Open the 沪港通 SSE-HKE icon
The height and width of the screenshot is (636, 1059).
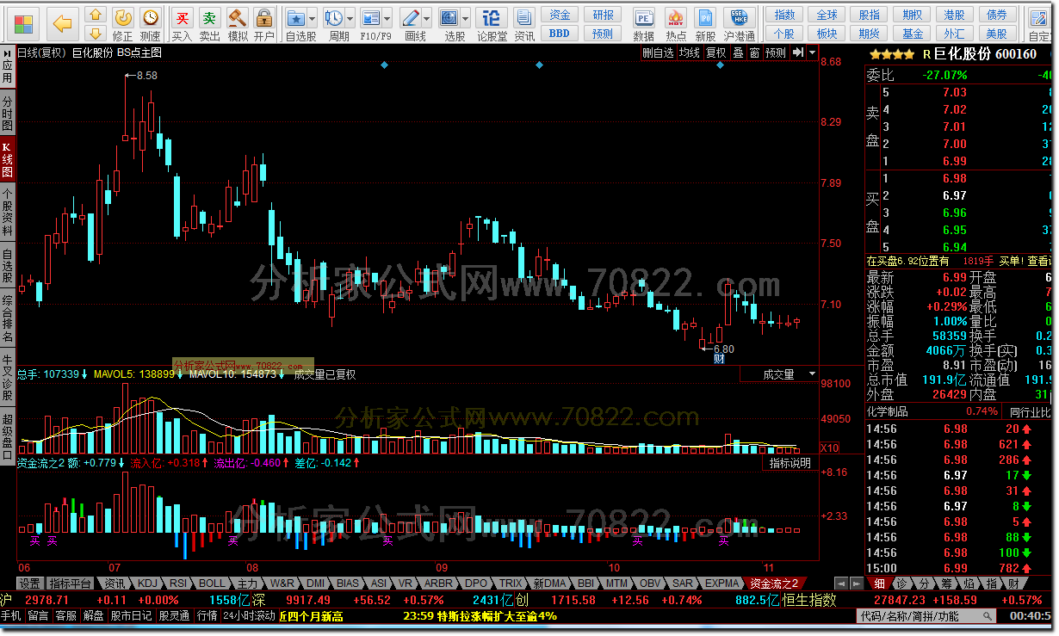[x=739, y=23]
